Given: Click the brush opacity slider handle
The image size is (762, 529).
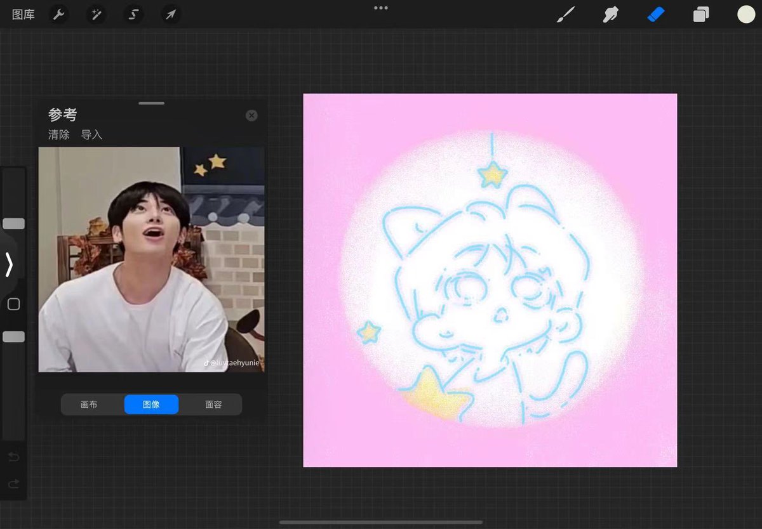Looking at the screenshot, I should click(13, 337).
